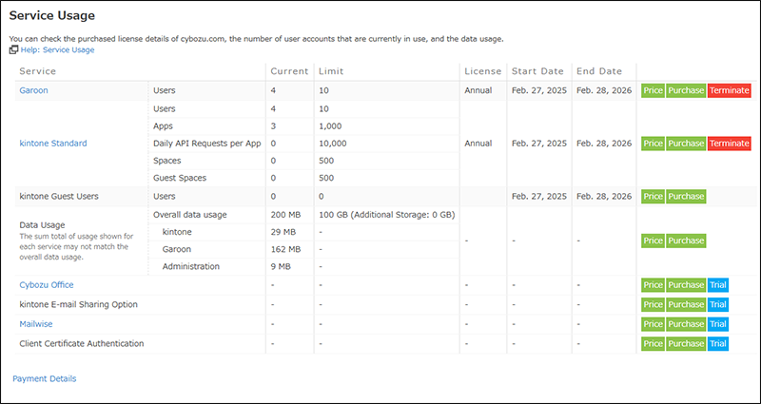The height and width of the screenshot is (404, 761).
Task: Click Price button for Cybozu Office
Action: (x=653, y=285)
